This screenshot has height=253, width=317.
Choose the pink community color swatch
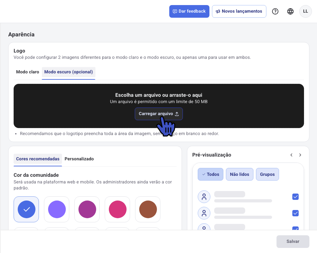tap(117, 209)
